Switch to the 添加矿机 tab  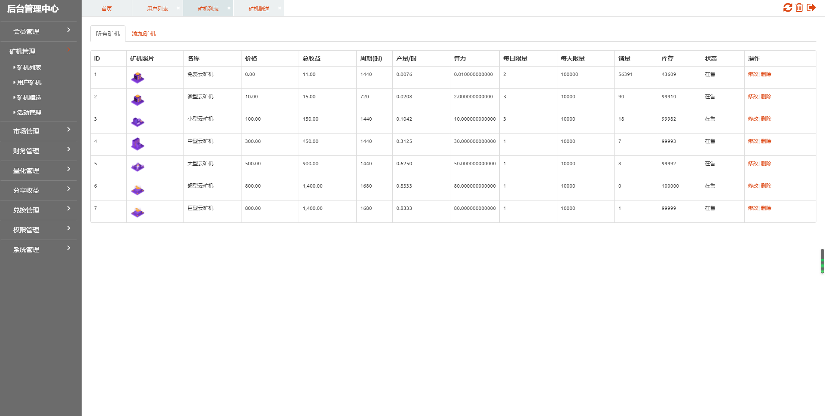[x=144, y=33]
